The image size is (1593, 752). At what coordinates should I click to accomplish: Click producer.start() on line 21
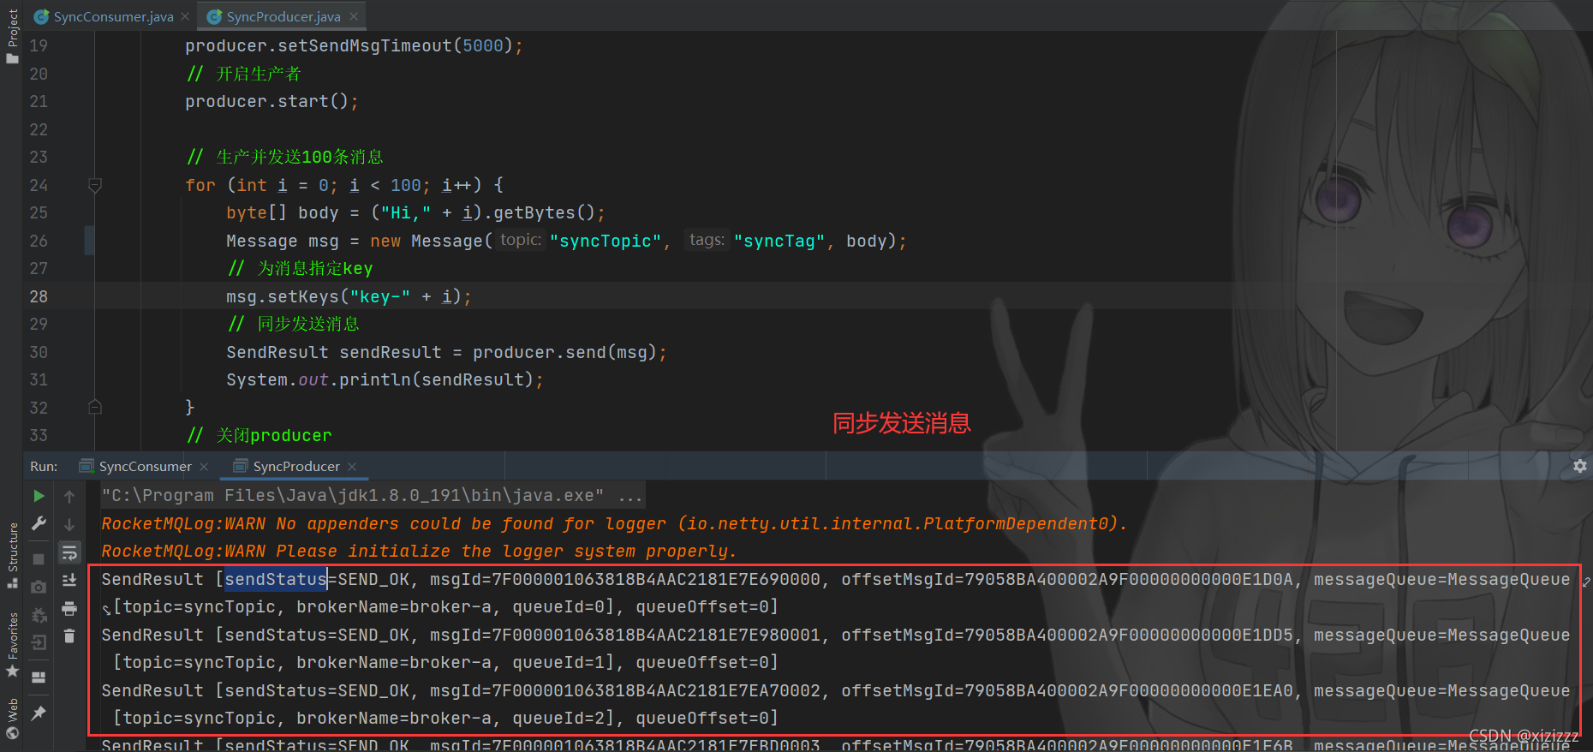pyautogui.click(x=271, y=101)
